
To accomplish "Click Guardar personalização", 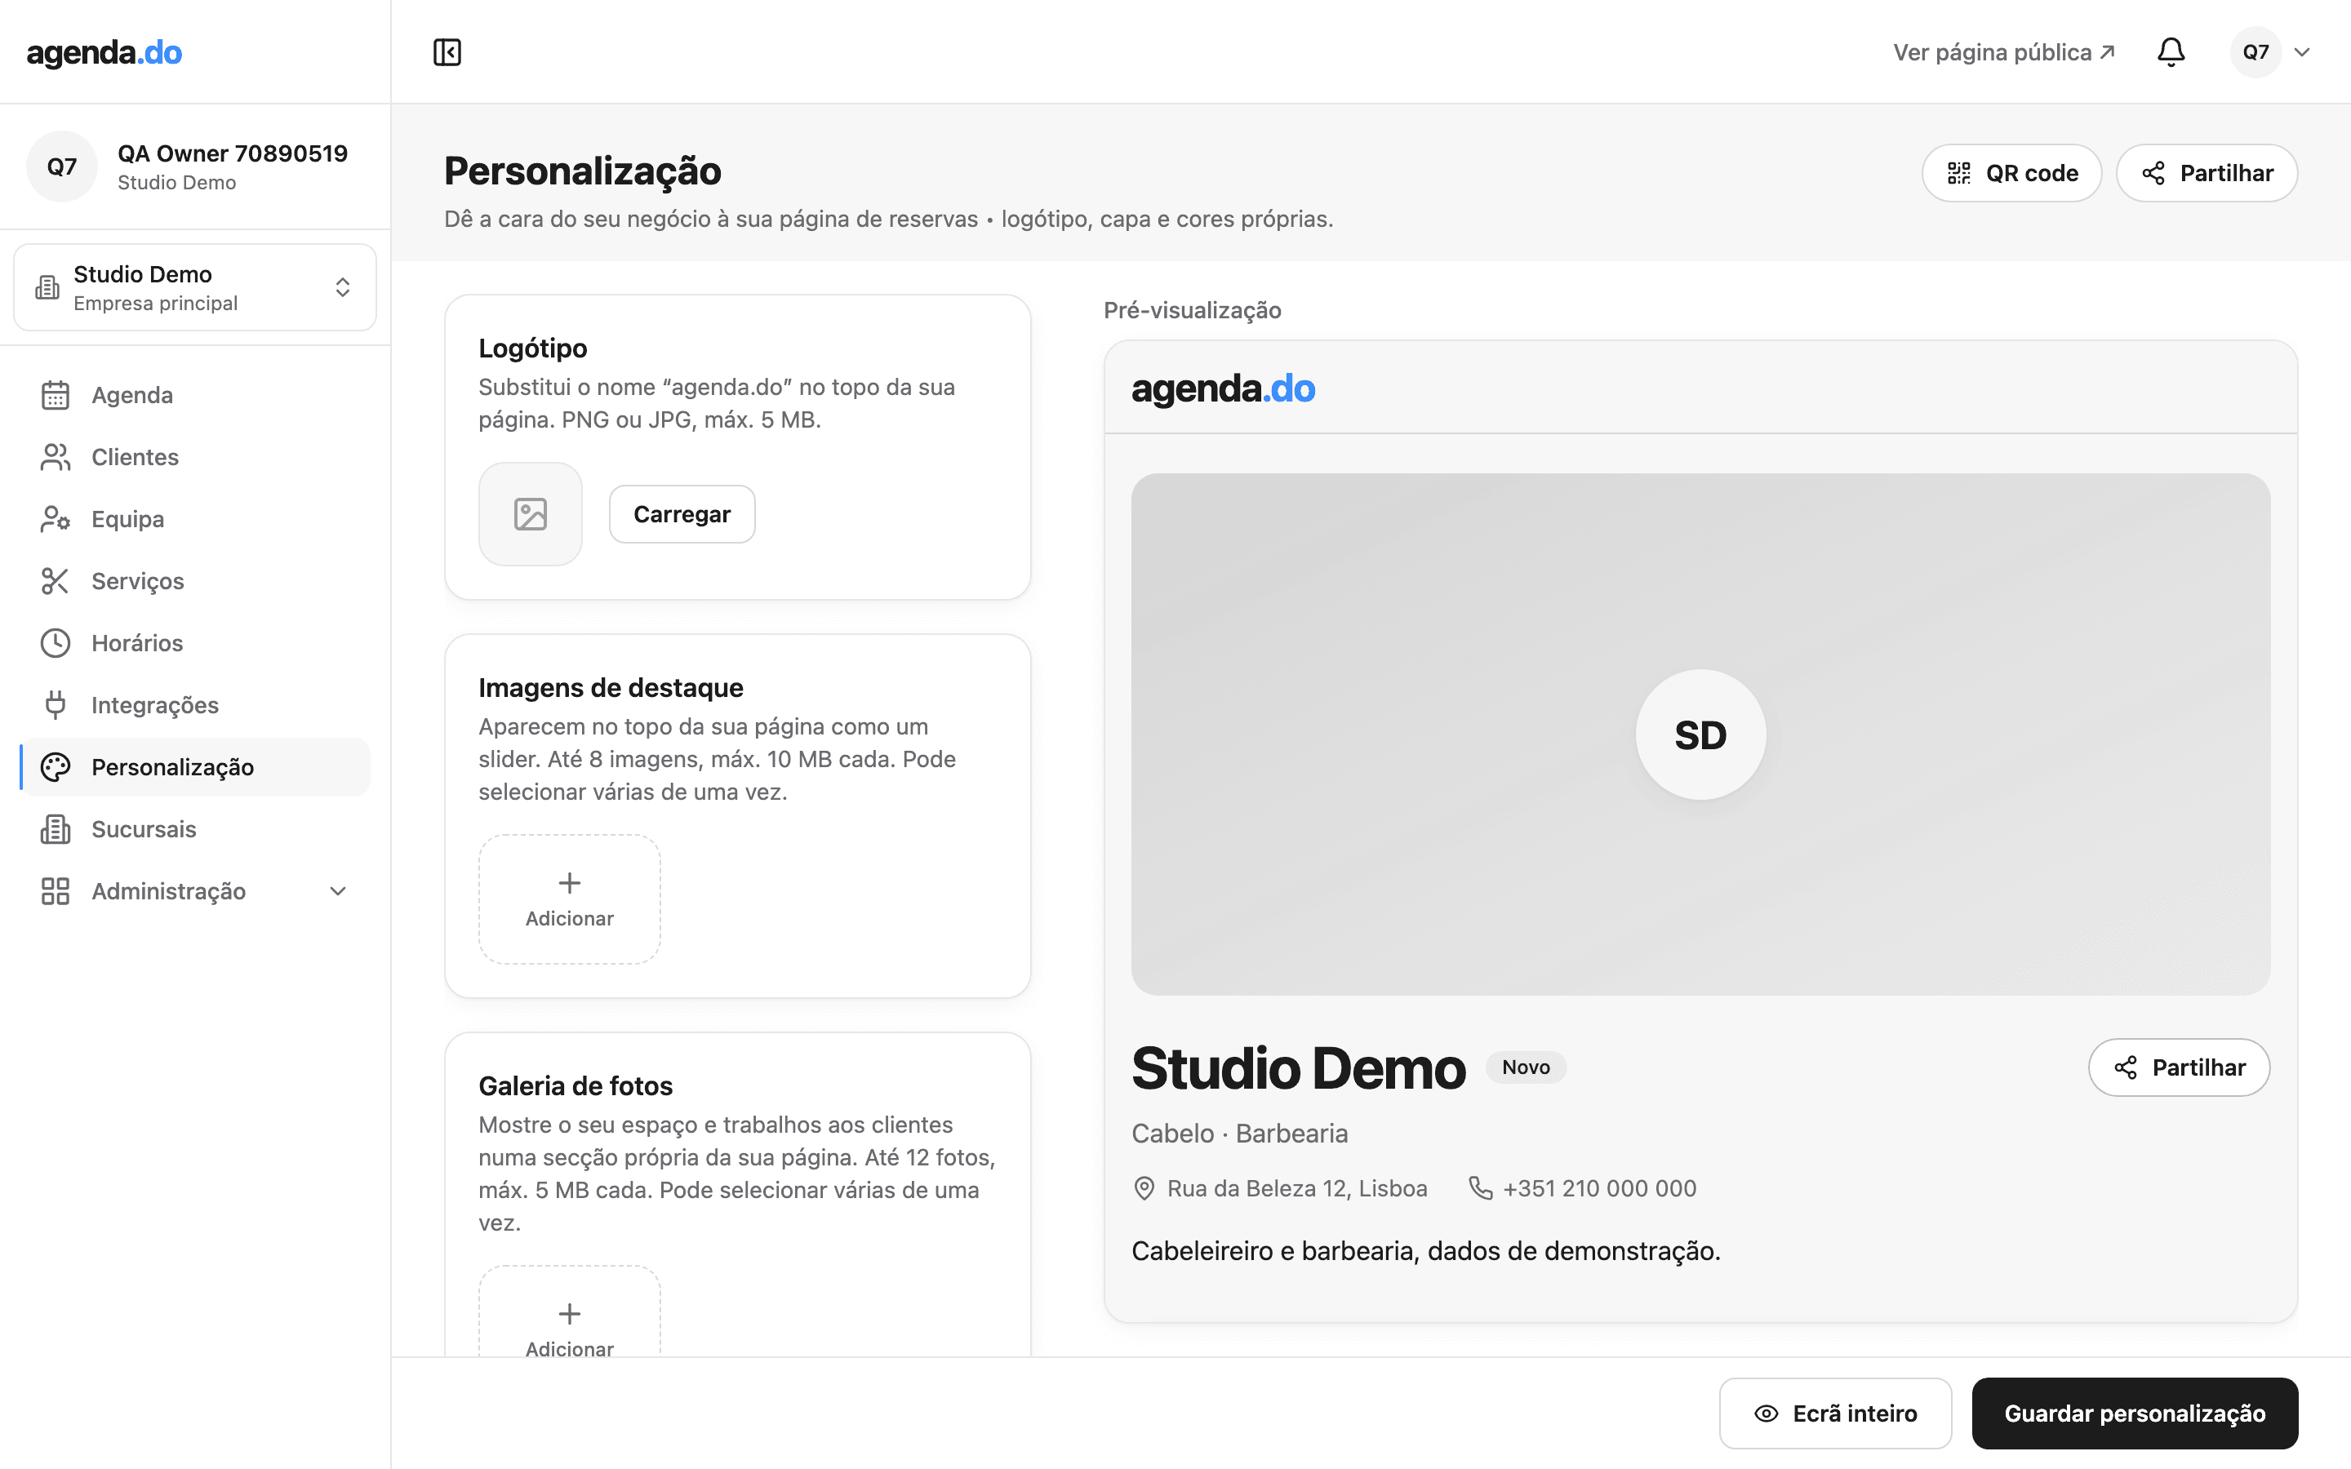I will pyautogui.click(x=2135, y=1414).
